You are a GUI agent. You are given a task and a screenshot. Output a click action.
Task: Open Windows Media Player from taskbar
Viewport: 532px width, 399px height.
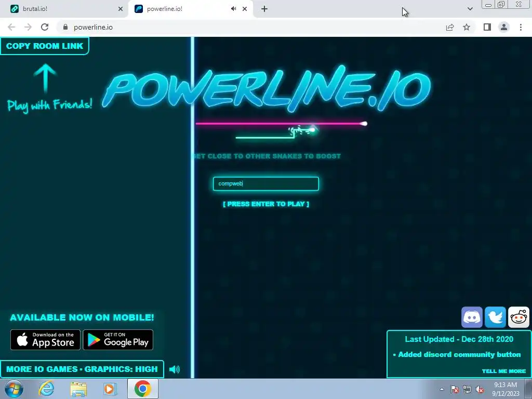(110, 389)
